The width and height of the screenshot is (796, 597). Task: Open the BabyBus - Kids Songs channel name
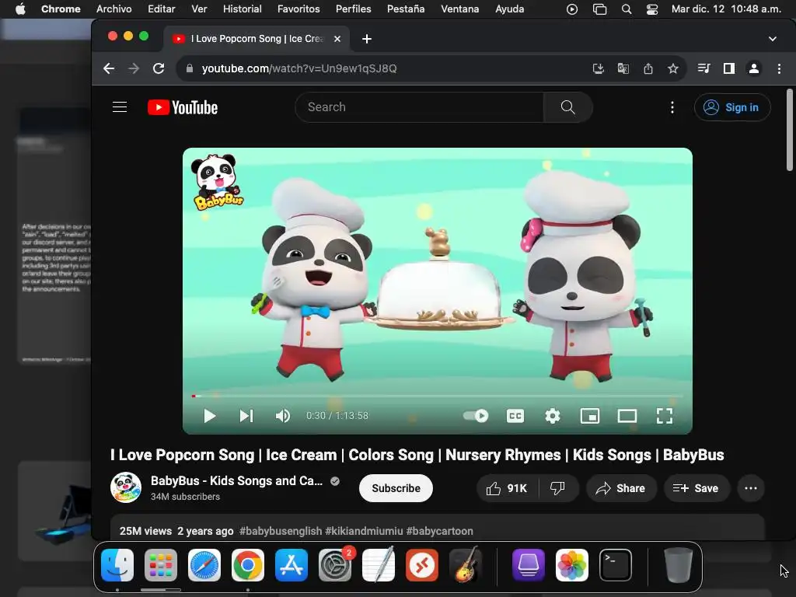[236, 480]
